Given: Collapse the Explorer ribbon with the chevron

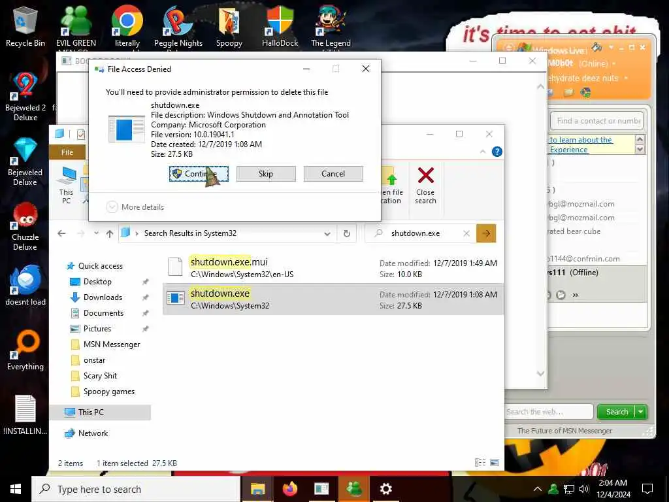Looking at the screenshot, I should point(483,152).
